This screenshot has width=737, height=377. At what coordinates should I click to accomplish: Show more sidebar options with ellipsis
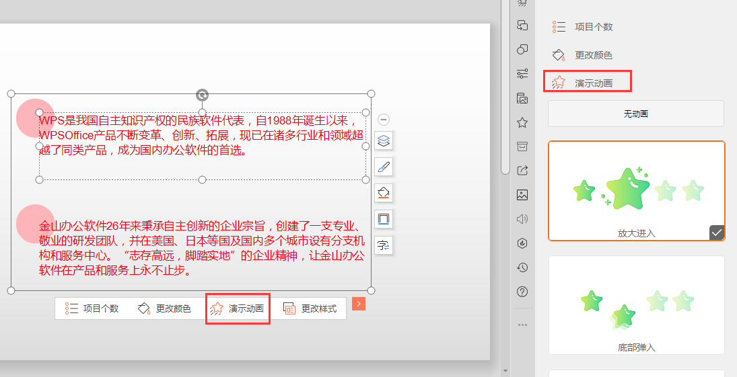(x=522, y=325)
